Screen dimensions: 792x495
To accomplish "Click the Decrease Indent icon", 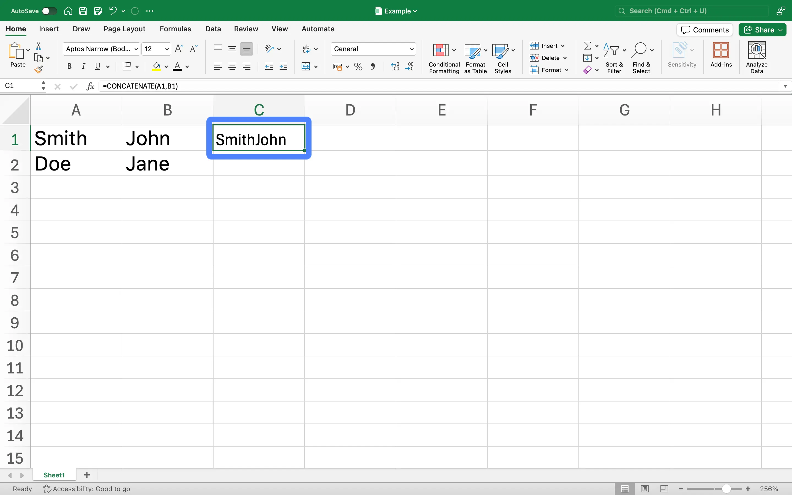I will [x=269, y=67].
